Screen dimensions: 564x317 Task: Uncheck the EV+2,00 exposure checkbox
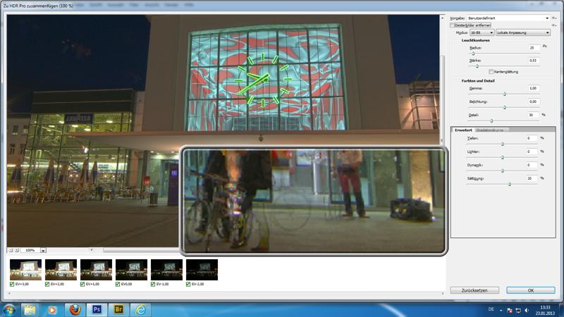(47, 284)
